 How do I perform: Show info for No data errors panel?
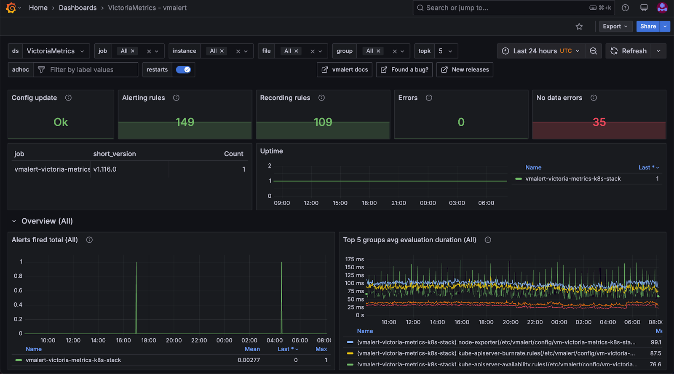594,98
